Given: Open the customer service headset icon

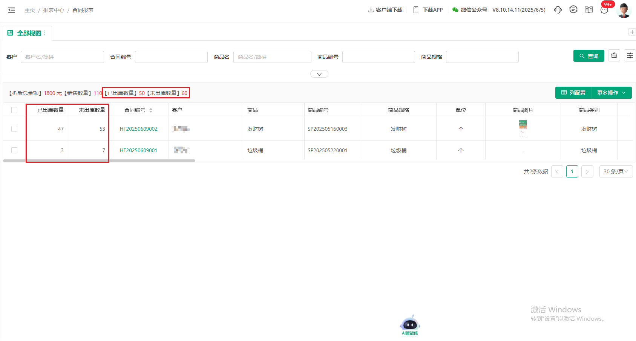Looking at the screenshot, I should (x=558, y=10).
